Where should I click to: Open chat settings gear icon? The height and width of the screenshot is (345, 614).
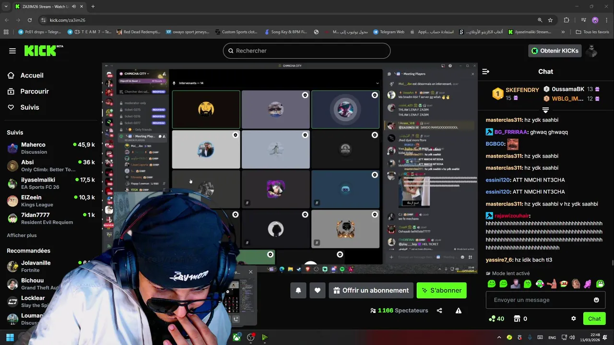tap(573, 319)
